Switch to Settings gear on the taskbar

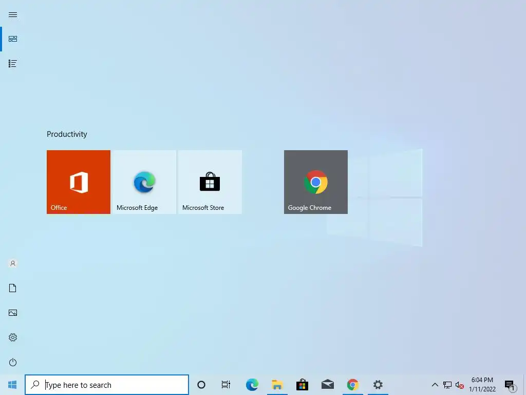coord(378,385)
